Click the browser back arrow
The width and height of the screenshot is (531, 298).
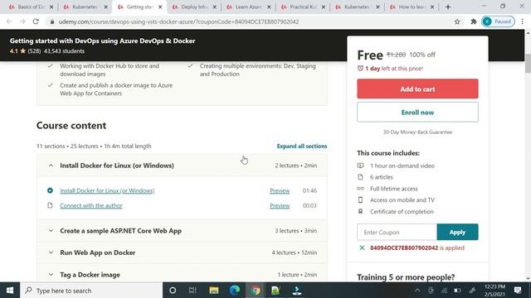click(x=9, y=22)
